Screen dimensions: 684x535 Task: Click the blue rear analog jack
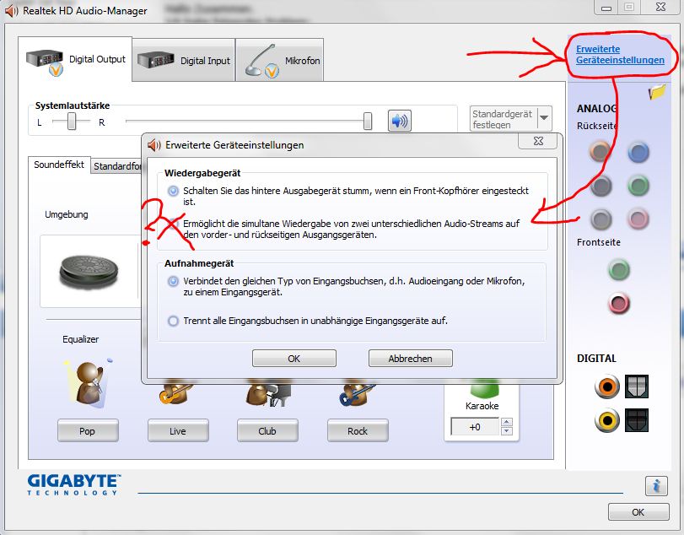point(638,152)
